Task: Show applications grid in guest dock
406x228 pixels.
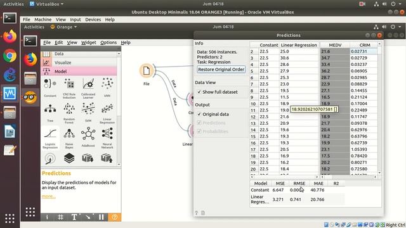Action: click(x=30, y=212)
